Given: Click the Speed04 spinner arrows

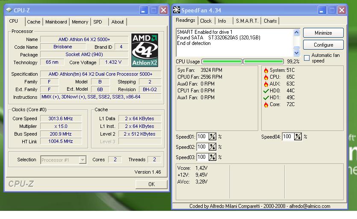Looking at the screenshot, I should (x=298, y=137).
